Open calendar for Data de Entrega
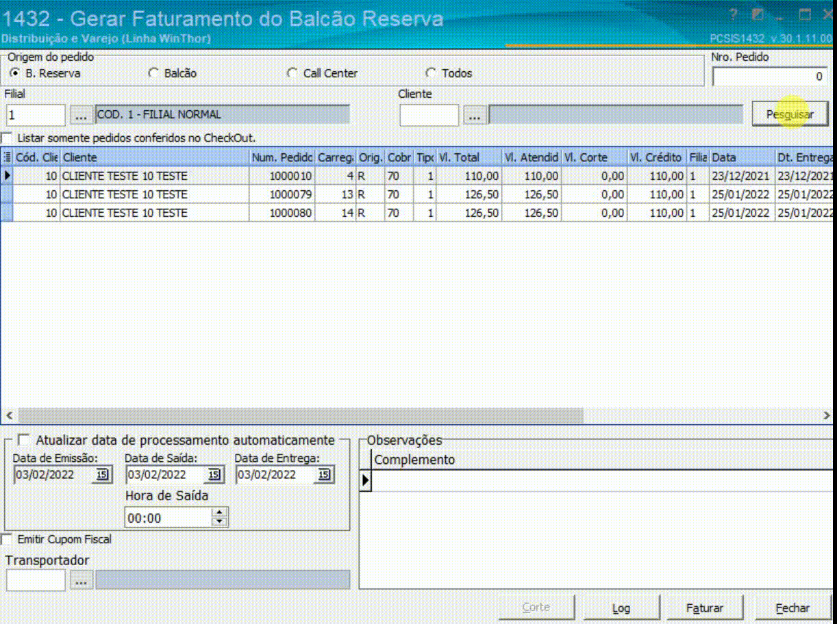 324,475
